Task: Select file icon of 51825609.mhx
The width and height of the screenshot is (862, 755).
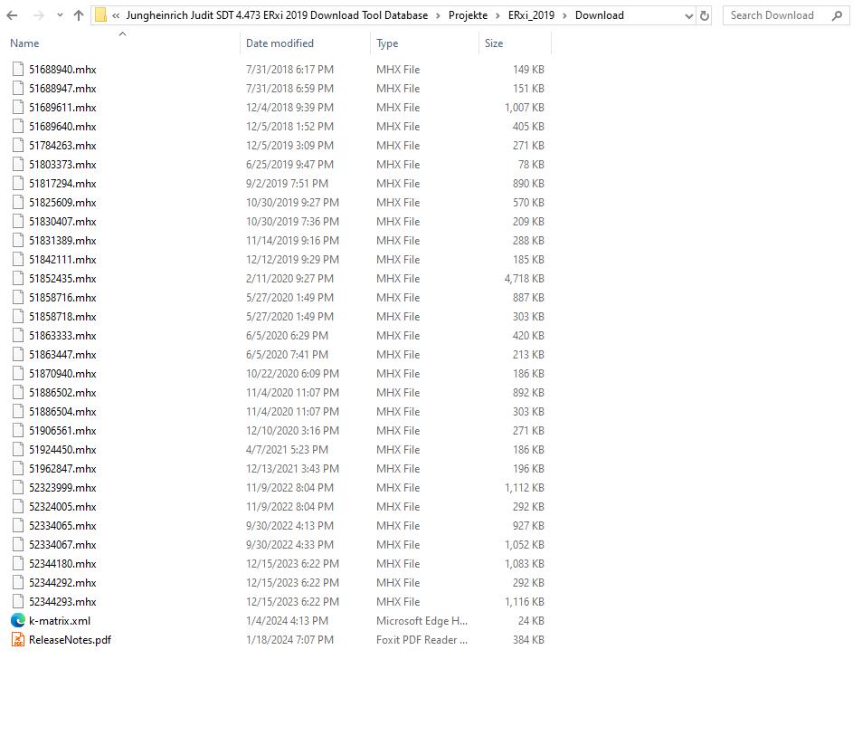Action: (18, 203)
